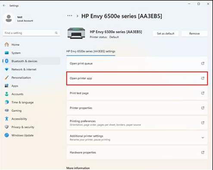Click external-link icon for Print test page
Image resolution: width=213 pixels, height=170 pixels.
(x=203, y=93)
